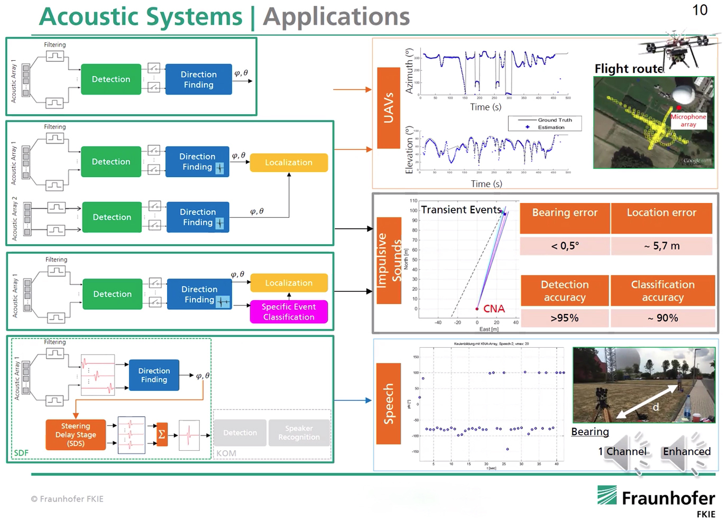Click the orange Speech label box
The width and height of the screenshot is (728, 528).
click(389, 403)
